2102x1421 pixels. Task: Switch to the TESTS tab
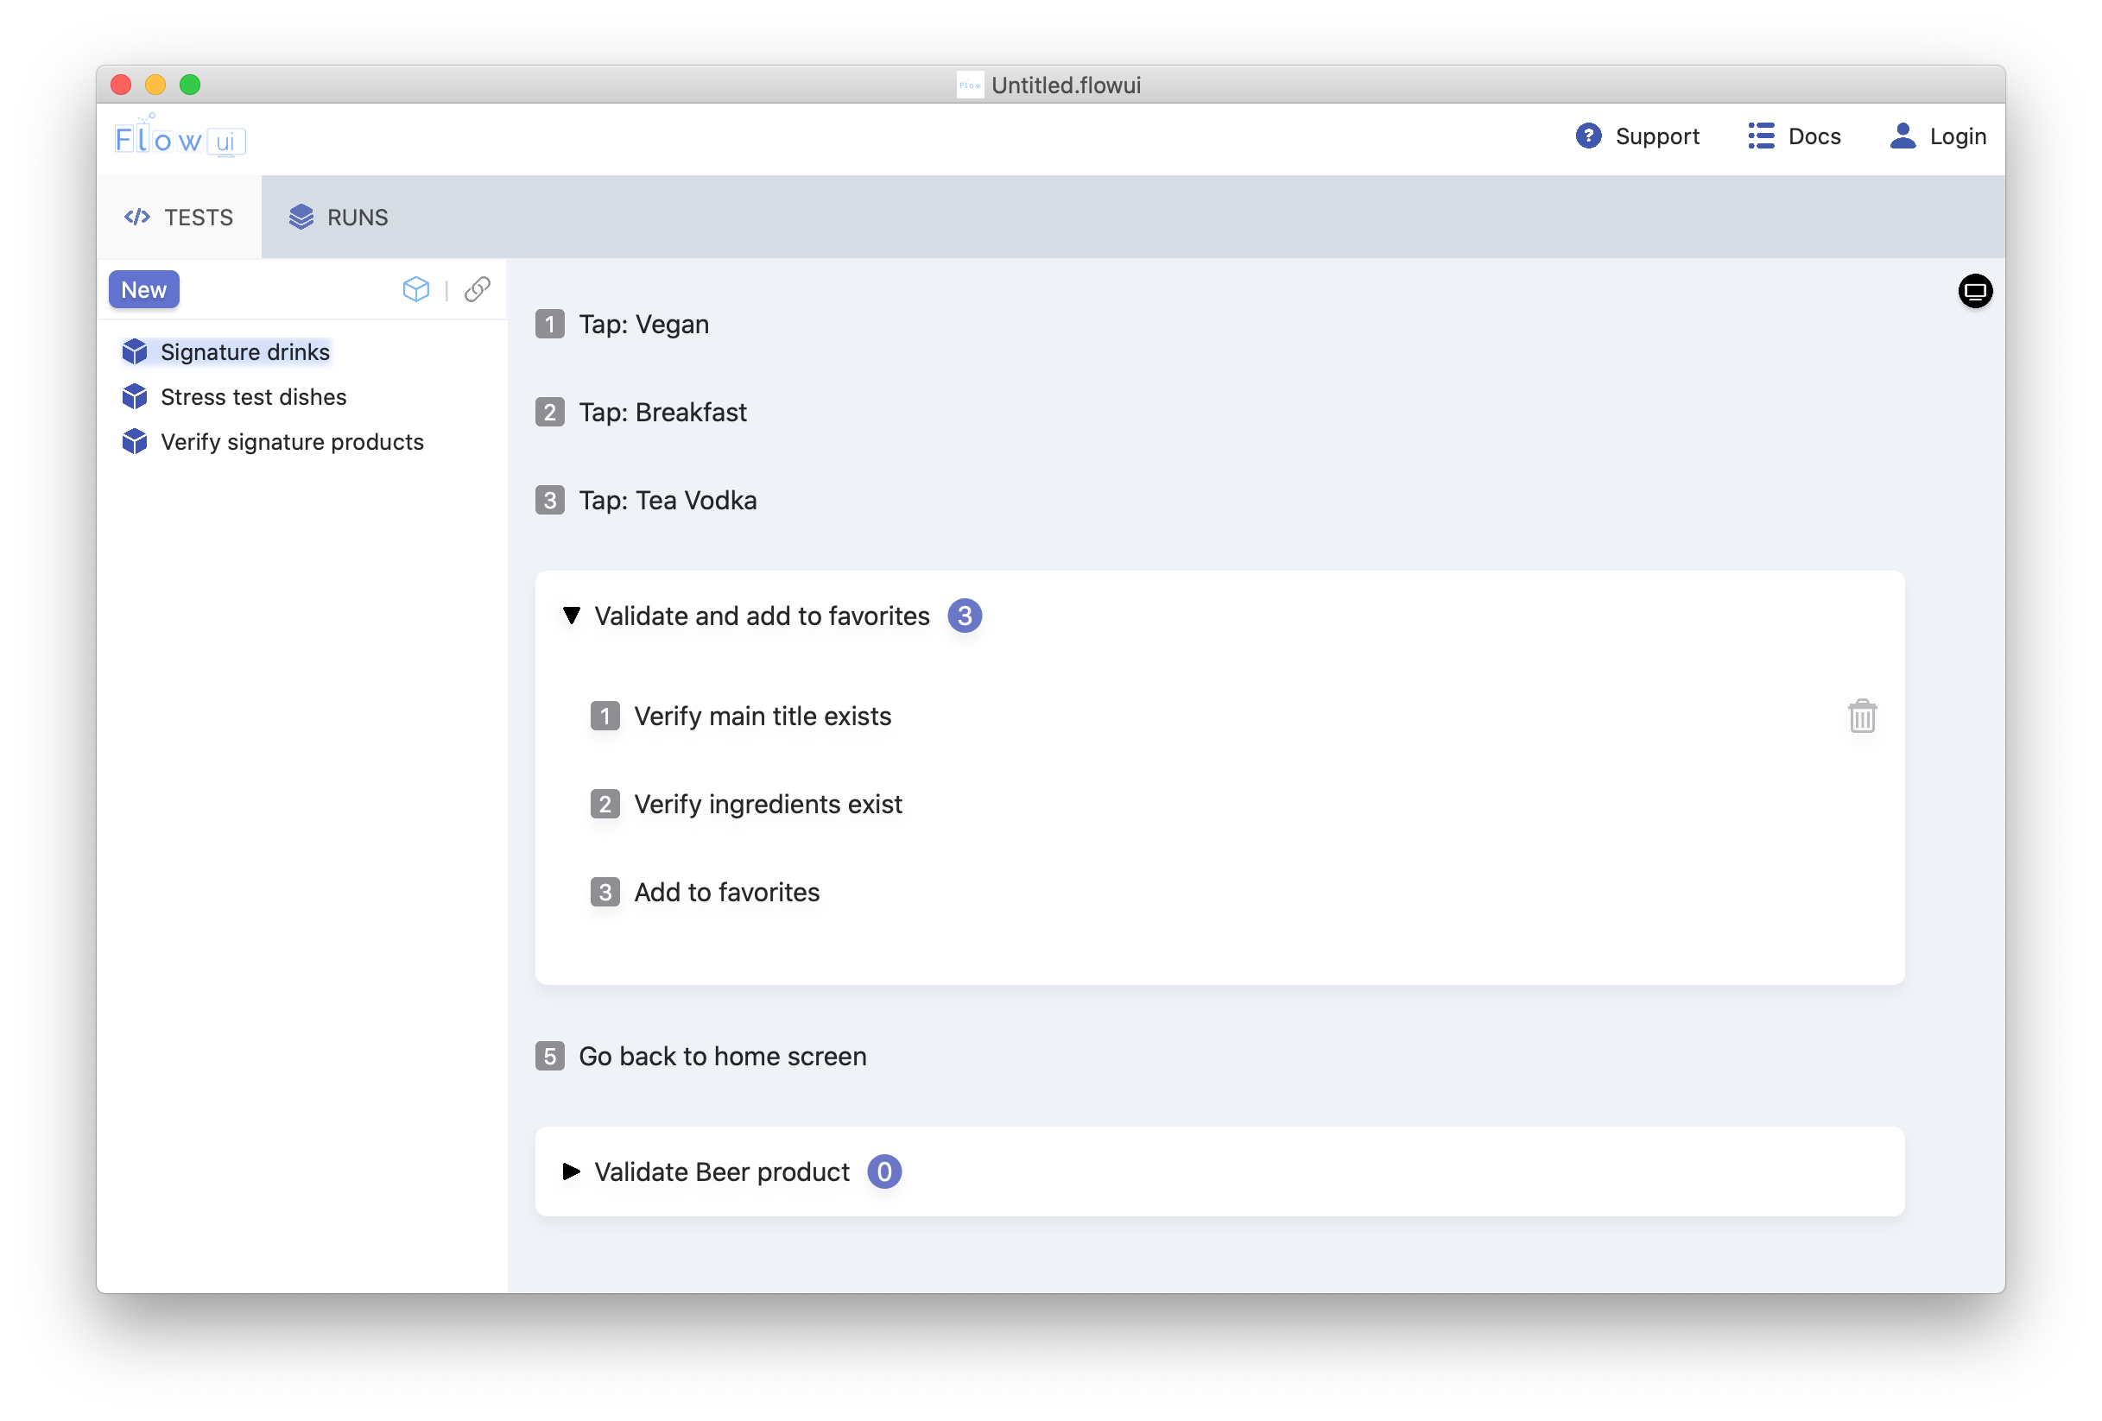point(179,217)
